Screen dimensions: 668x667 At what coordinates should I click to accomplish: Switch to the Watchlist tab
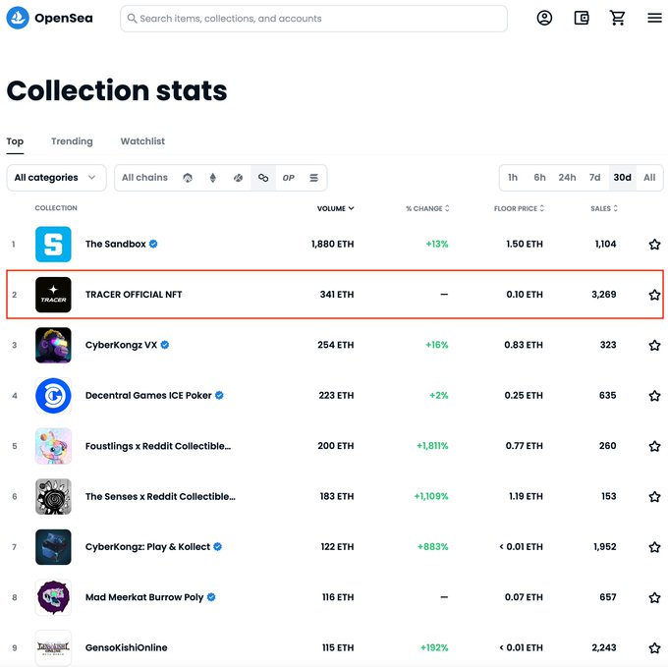coord(142,141)
